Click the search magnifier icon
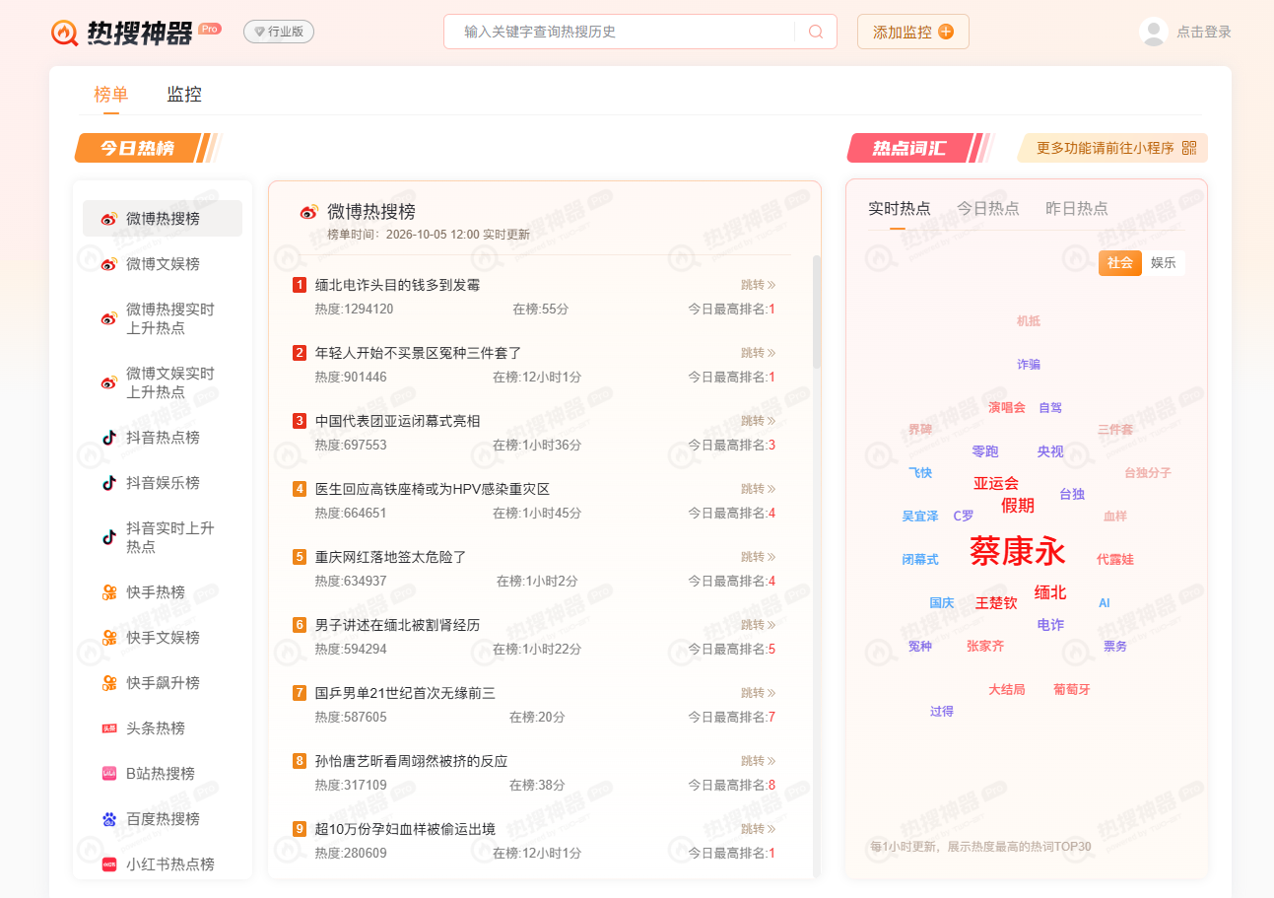This screenshot has height=898, width=1274. pyautogui.click(x=816, y=32)
